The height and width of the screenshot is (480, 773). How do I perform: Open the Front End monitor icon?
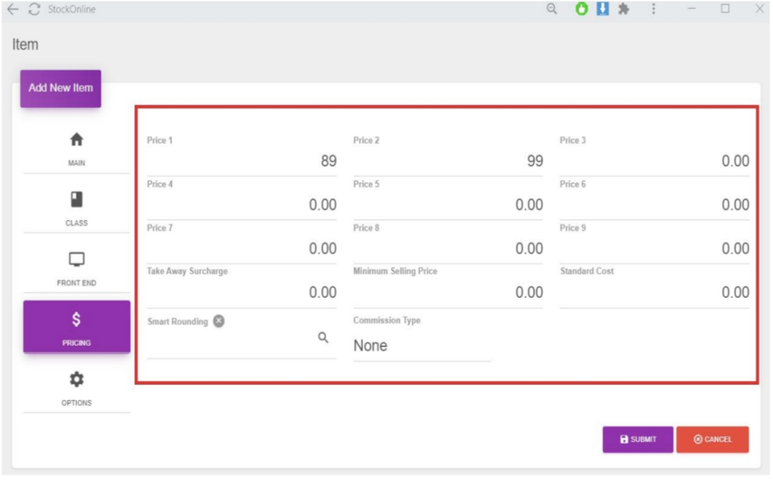76,260
